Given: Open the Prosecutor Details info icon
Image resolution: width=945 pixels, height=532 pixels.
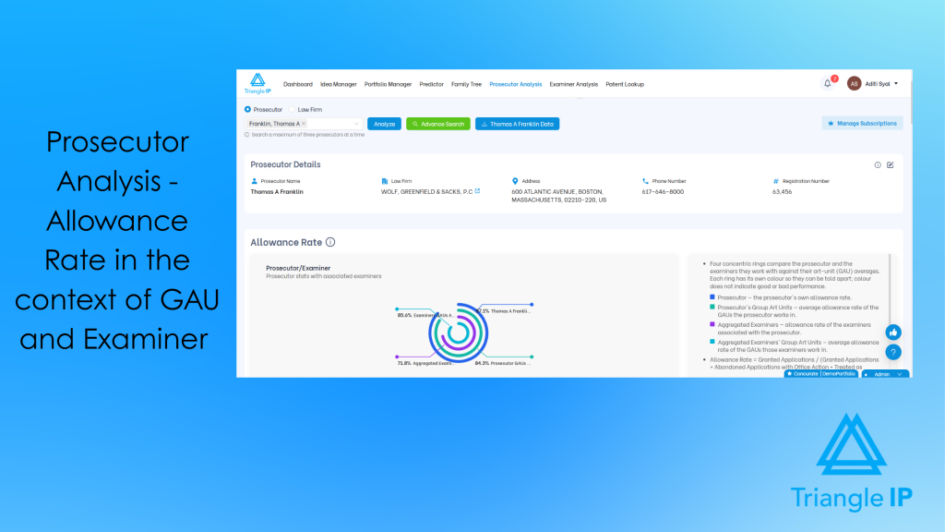Looking at the screenshot, I should (x=878, y=164).
